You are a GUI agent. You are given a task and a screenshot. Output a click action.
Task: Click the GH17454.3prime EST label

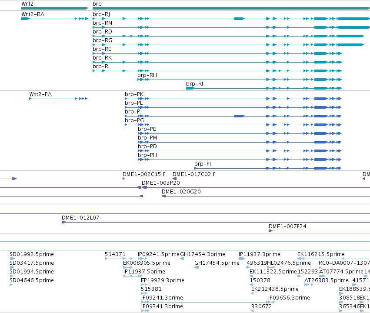coord(203,254)
